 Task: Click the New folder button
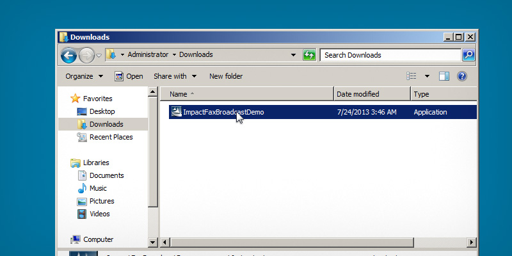226,76
